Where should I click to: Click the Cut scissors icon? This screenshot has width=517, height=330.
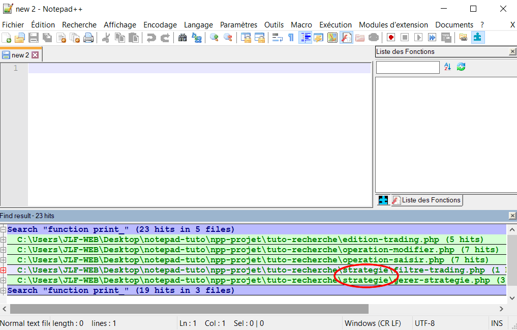click(x=106, y=38)
